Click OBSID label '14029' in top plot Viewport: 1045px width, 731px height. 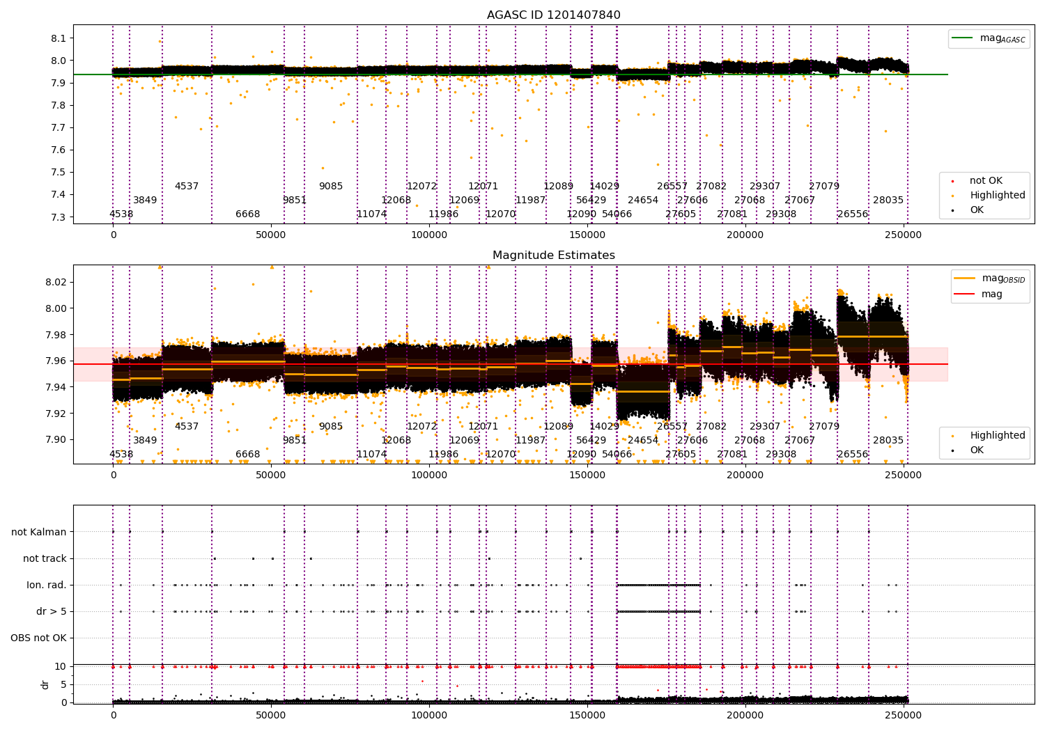[x=604, y=187]
